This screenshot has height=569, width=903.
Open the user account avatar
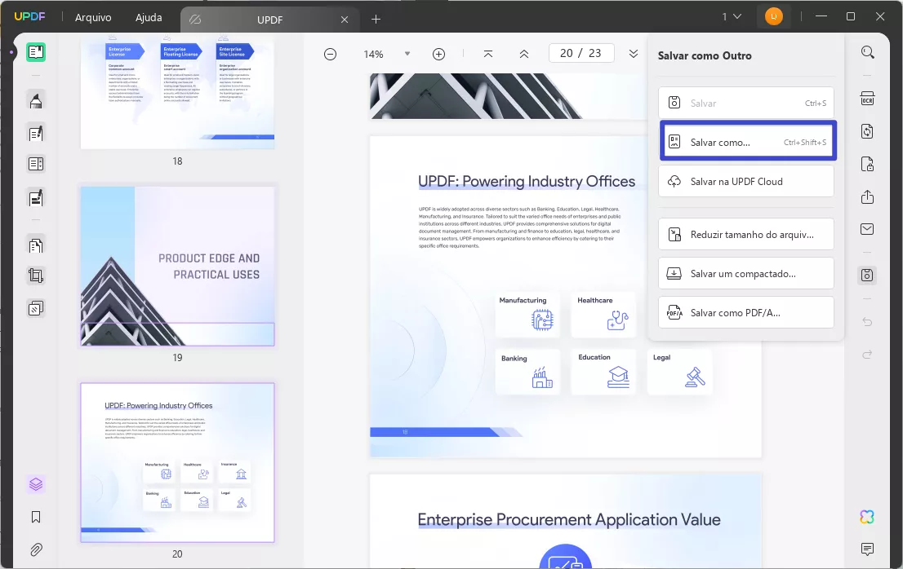click(x=773, y=16)
